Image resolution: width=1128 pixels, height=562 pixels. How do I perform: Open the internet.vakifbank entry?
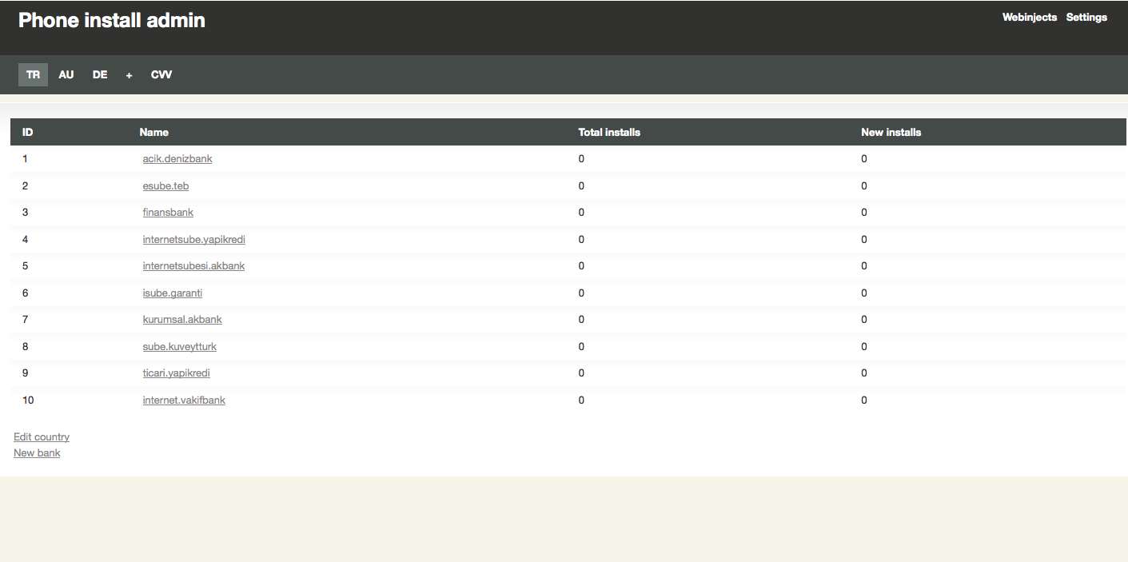tap(184, 400)
